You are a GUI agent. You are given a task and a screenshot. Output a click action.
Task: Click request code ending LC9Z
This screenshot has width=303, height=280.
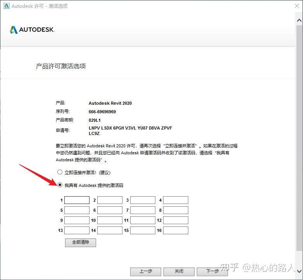pos(94,133)
